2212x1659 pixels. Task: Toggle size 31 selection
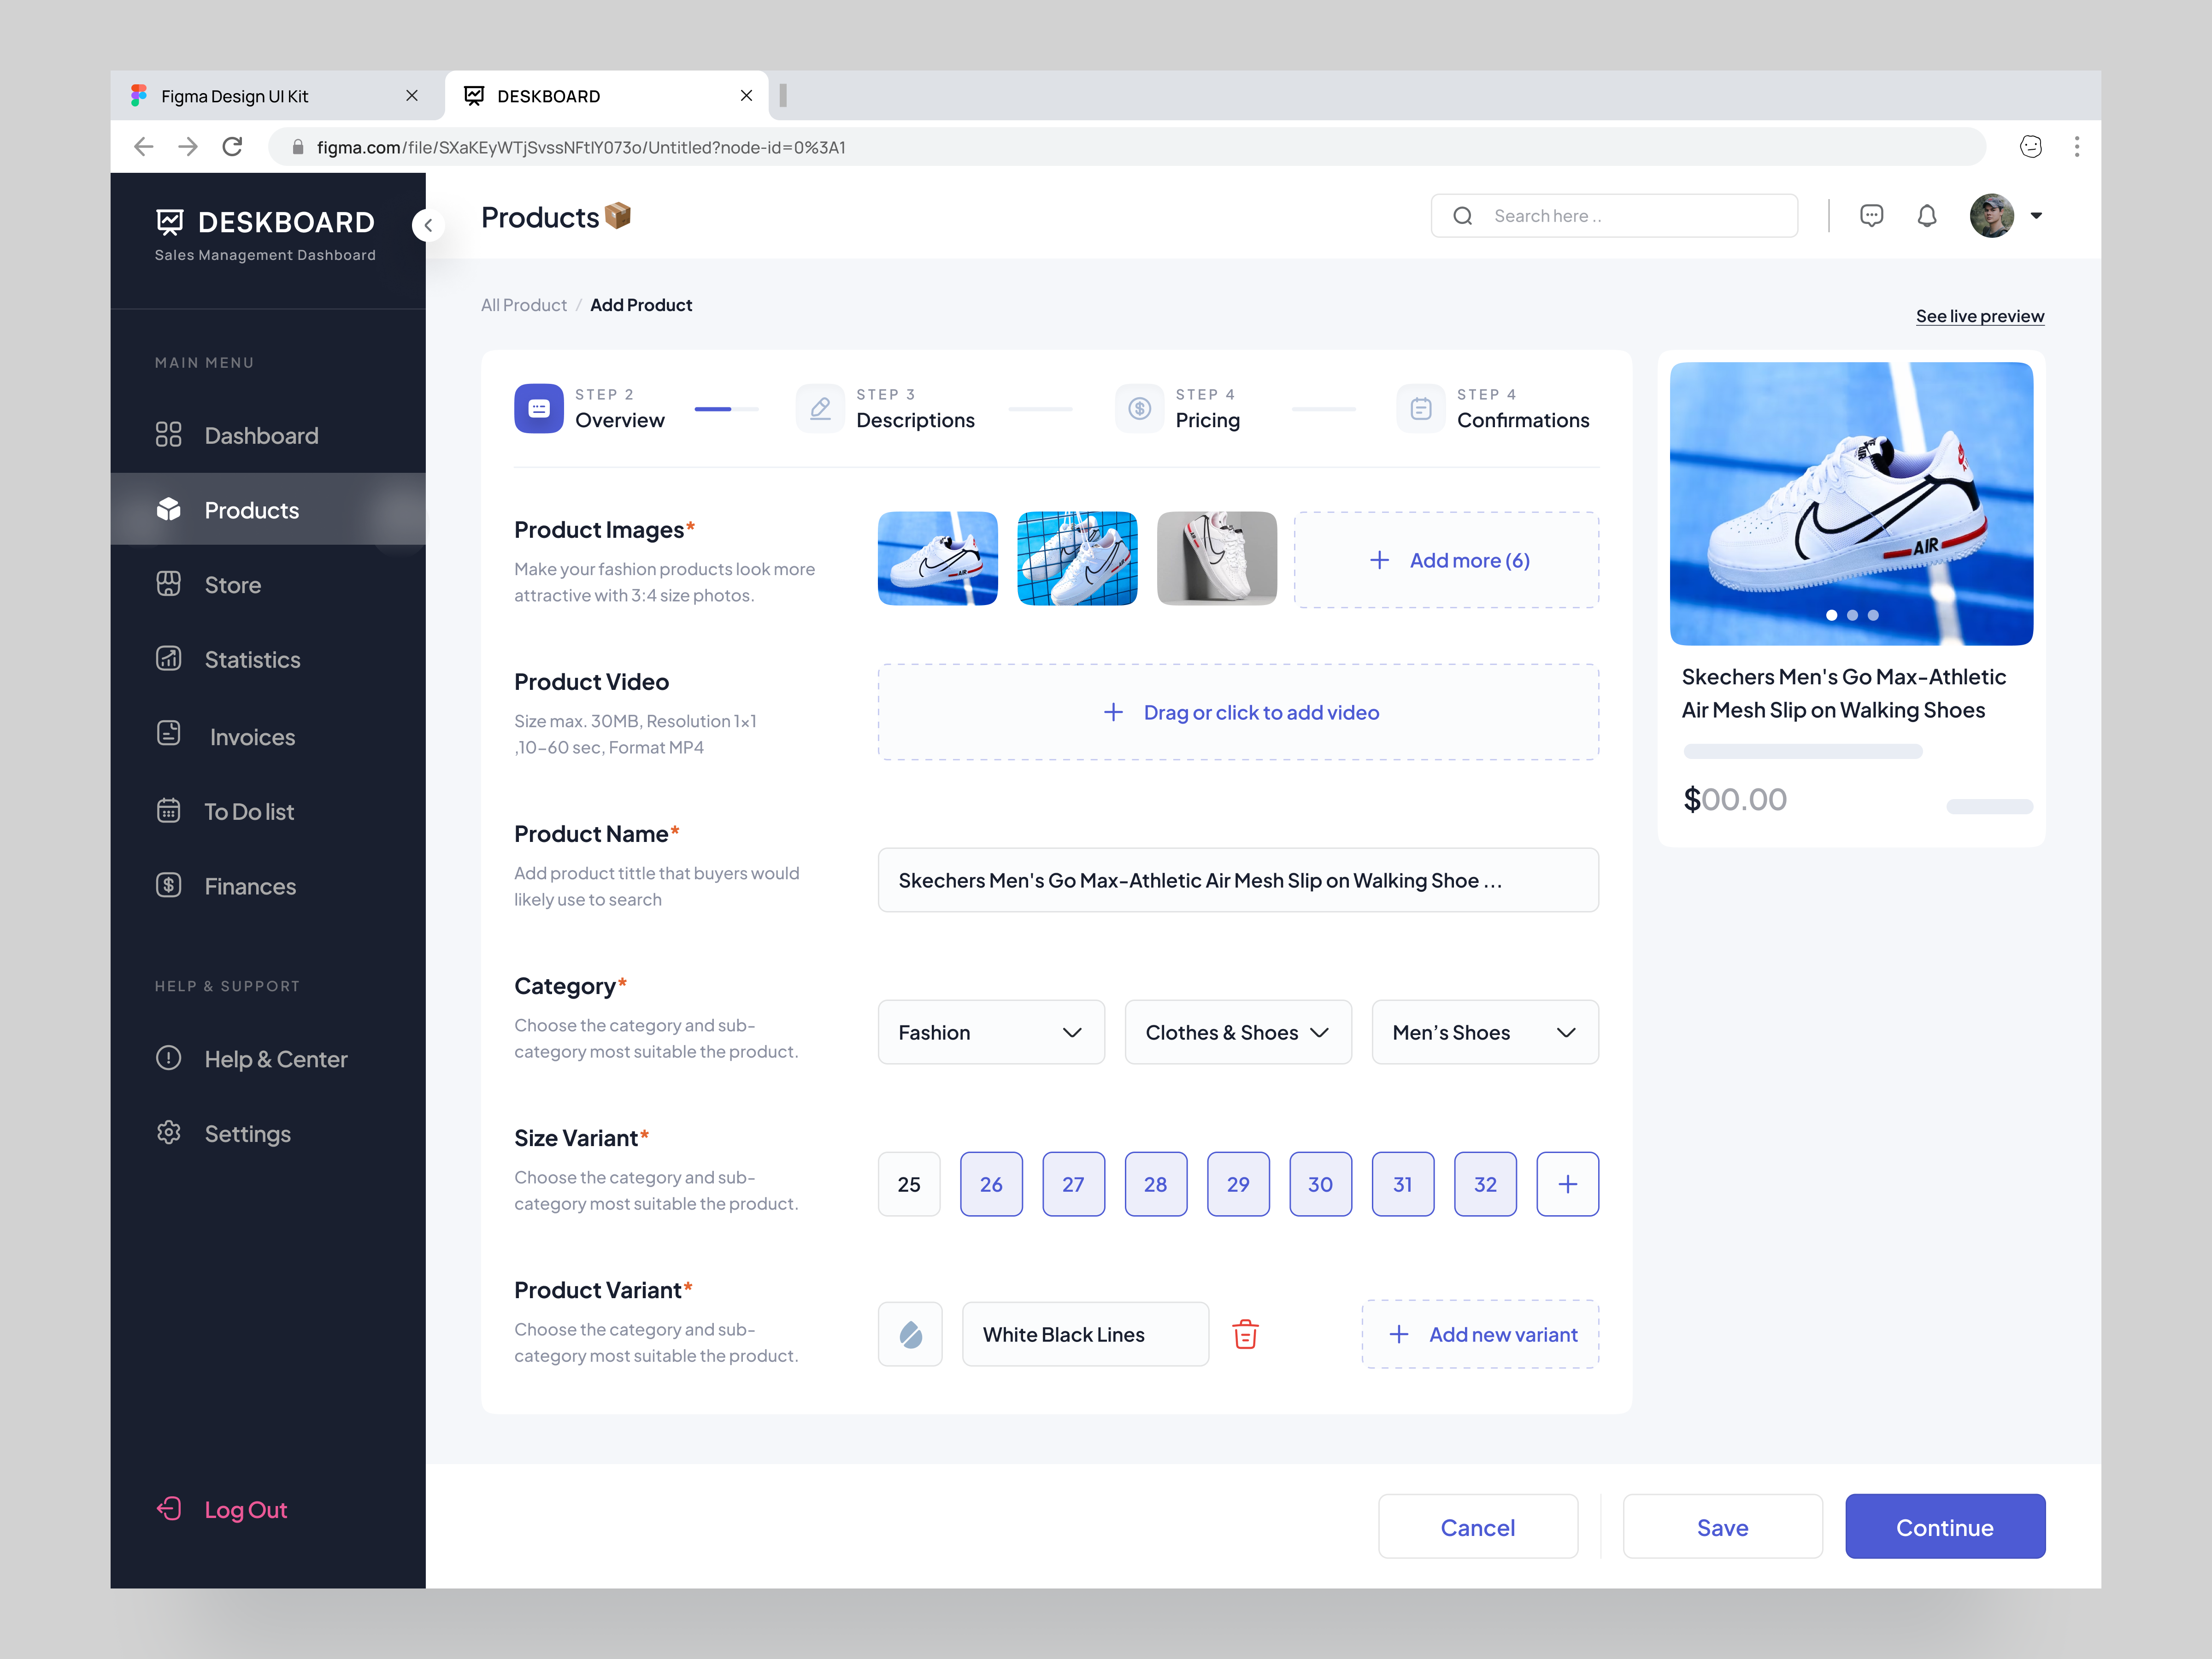1403,1184
